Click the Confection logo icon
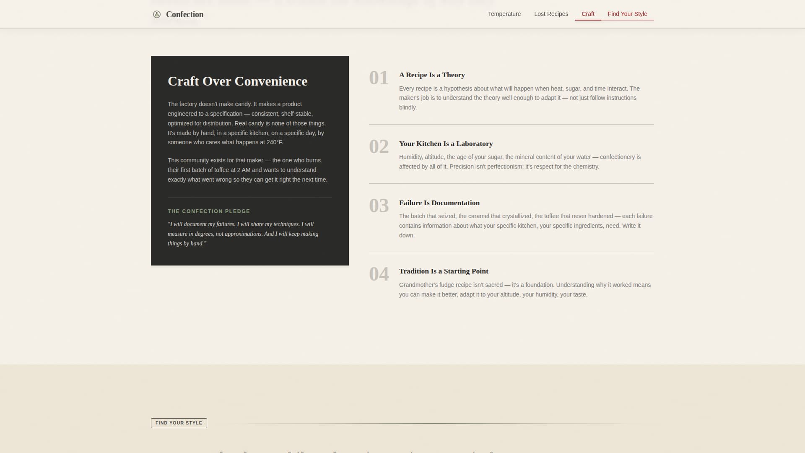This screenshot has height=453, width=805. click(157, 14)
